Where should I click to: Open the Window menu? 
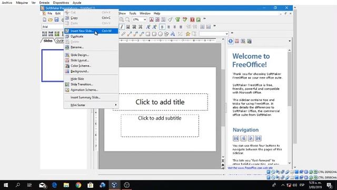145,13
